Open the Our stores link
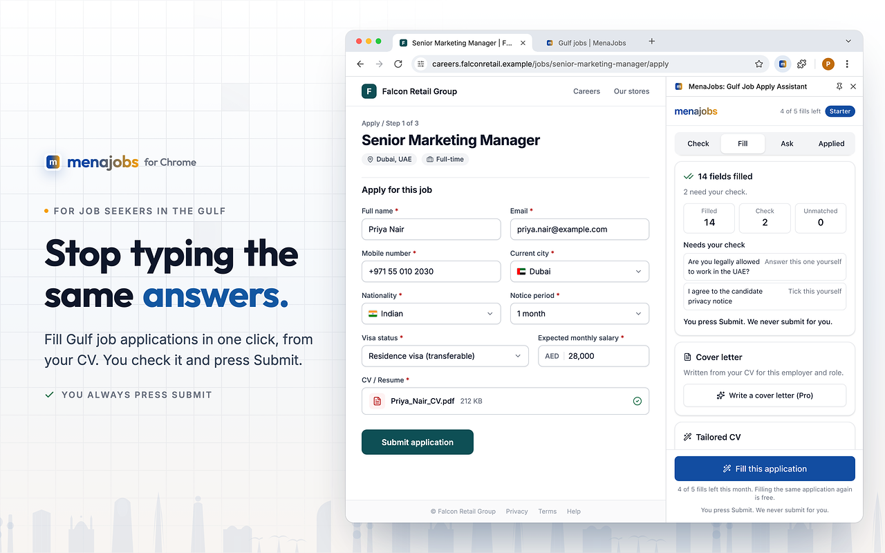 pos(631,91)
